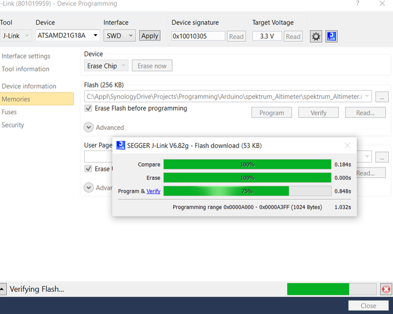
Task: Click the Program & Verify 75% progress bar
Action: pos(247,191)
